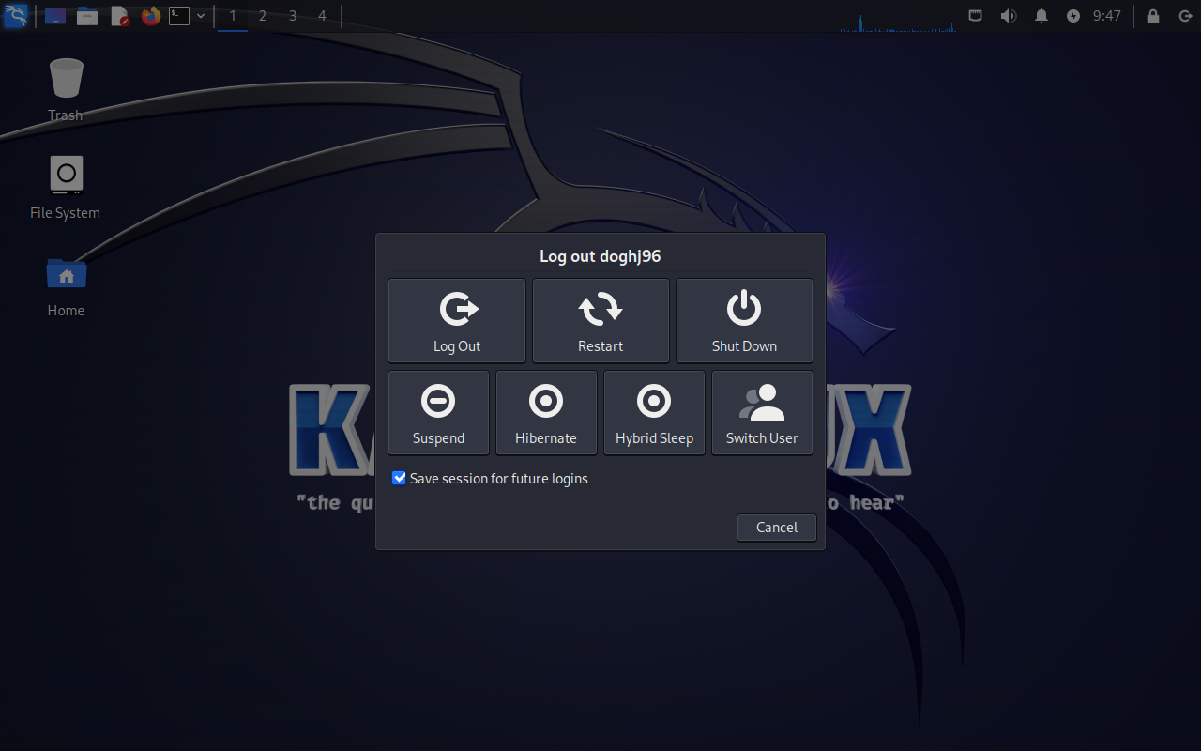The width and height of the screenshot is (1201, 751).
Task: Cancel the logout dialog
Action: (x=777, y=528)
